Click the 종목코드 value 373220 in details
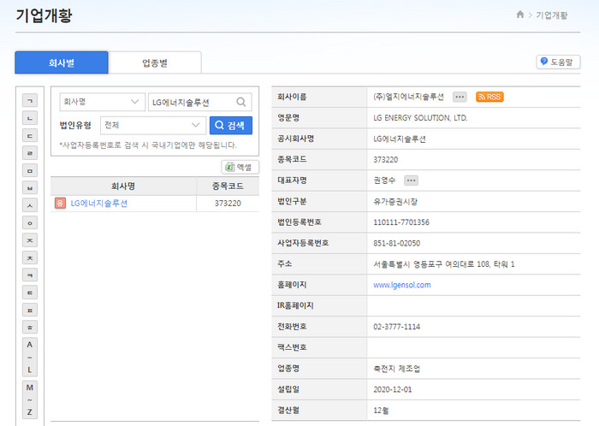Viewport: 599px width, 426px height. tap(385, 160)
